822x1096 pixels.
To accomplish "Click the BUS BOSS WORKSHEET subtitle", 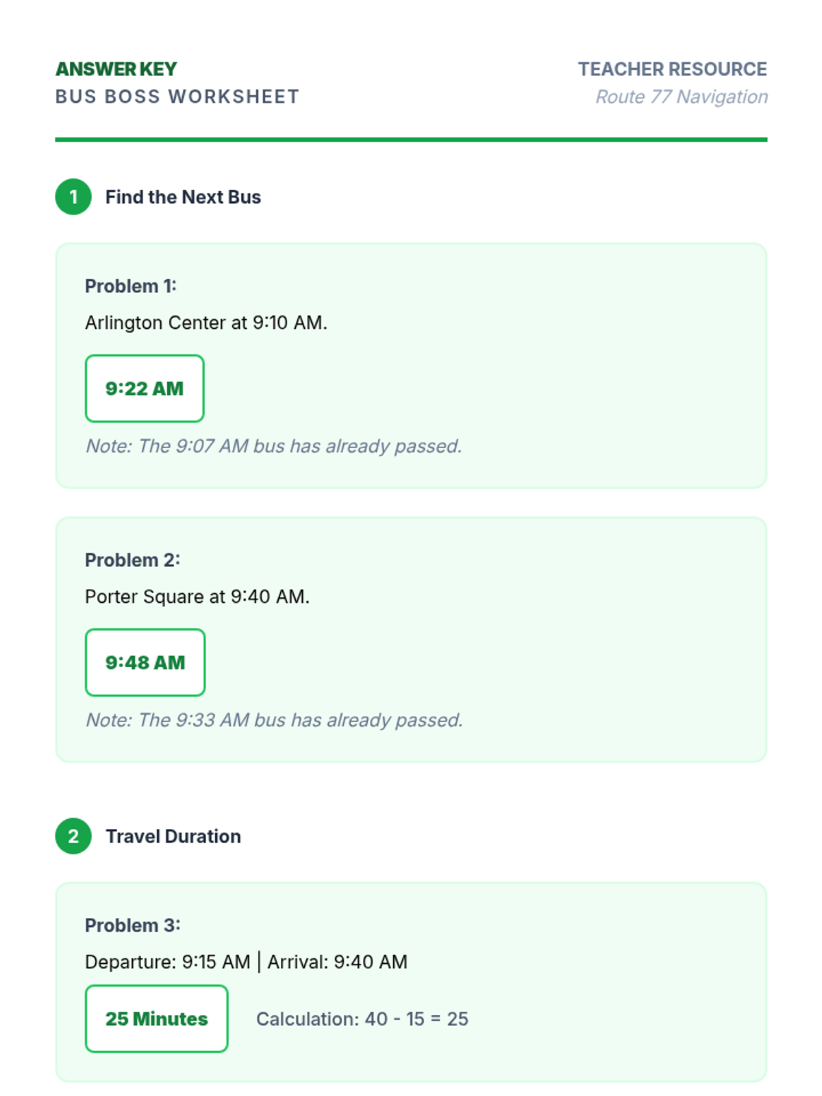I will click(177, 97).
